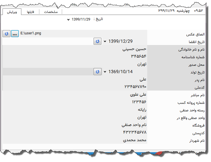Switch to the ویرایش tab
Screen dimensions: 211x162
tap(12, 12)
